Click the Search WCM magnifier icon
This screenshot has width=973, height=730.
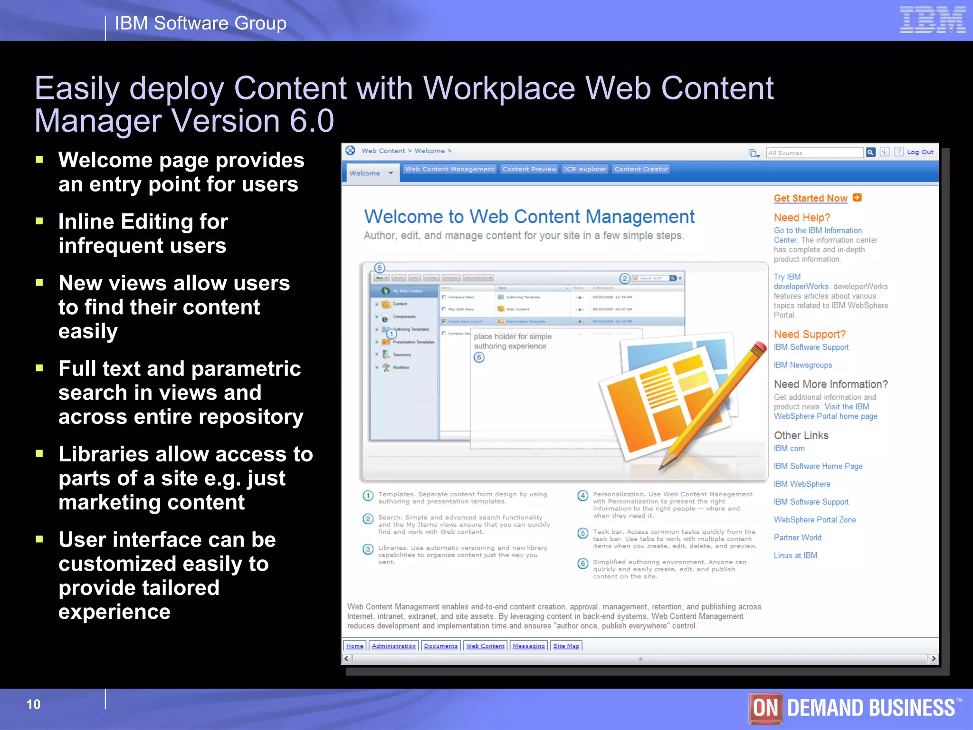click(673, 278)
